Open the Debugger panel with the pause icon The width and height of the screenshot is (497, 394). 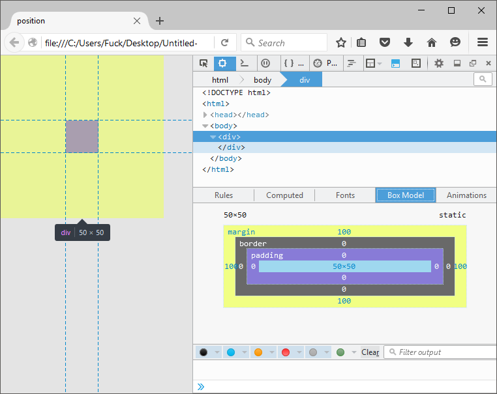265,63
